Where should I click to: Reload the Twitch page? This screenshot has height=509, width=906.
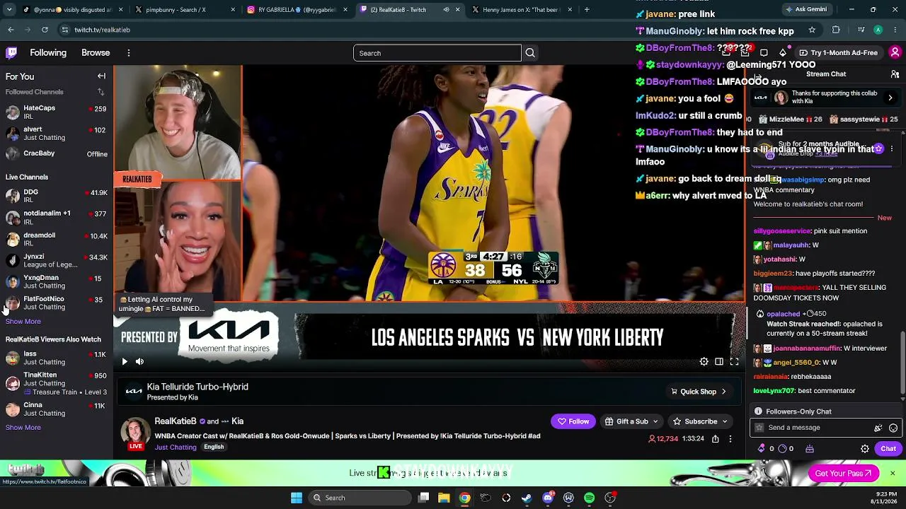[45, 30]
